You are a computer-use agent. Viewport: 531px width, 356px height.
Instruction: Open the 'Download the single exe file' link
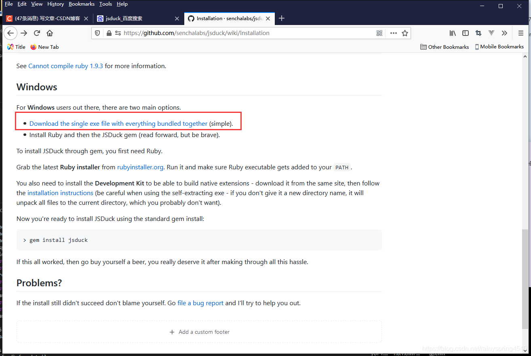pos(118,123)
